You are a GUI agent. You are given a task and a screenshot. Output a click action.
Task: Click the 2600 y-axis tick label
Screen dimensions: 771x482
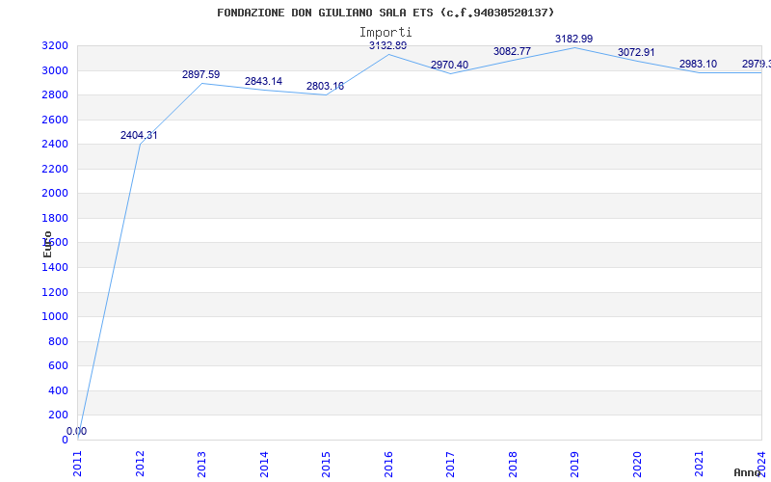(x=55, y=120)
